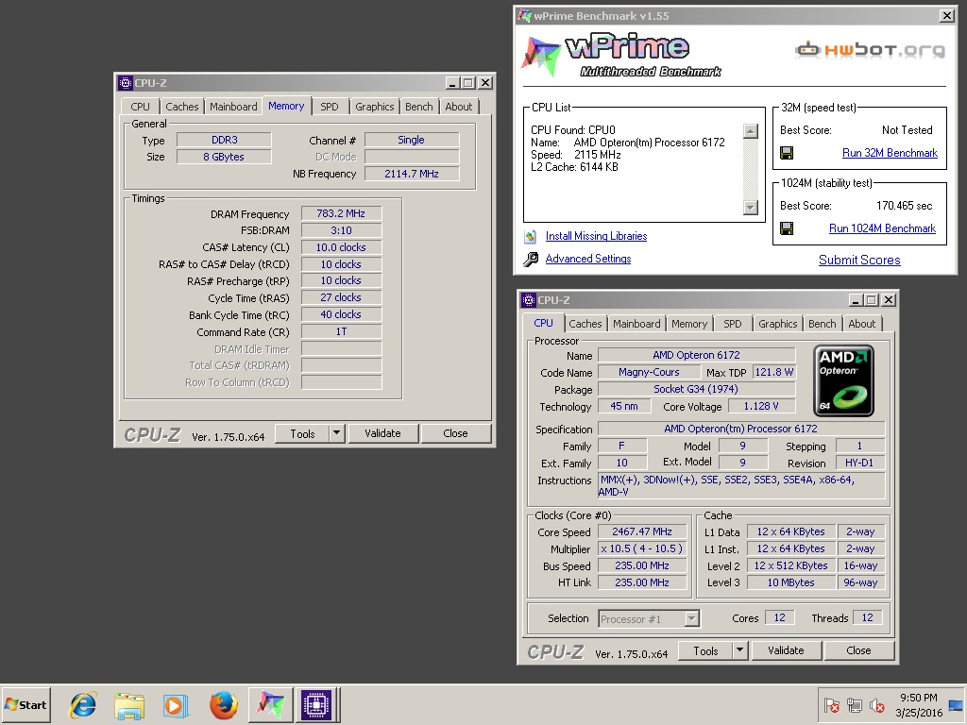The width and height of the screenshot is (967, 725).
Task: Expand the Processor #1 selection dropdown
Action: (692, 618)
